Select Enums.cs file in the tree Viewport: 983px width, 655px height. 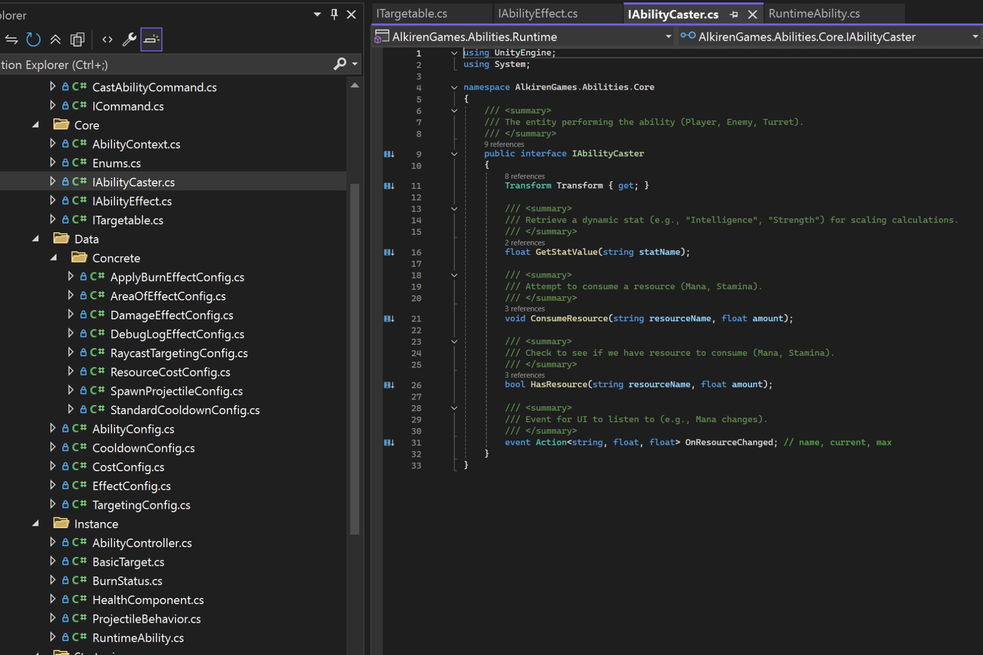tap(116, 163)
